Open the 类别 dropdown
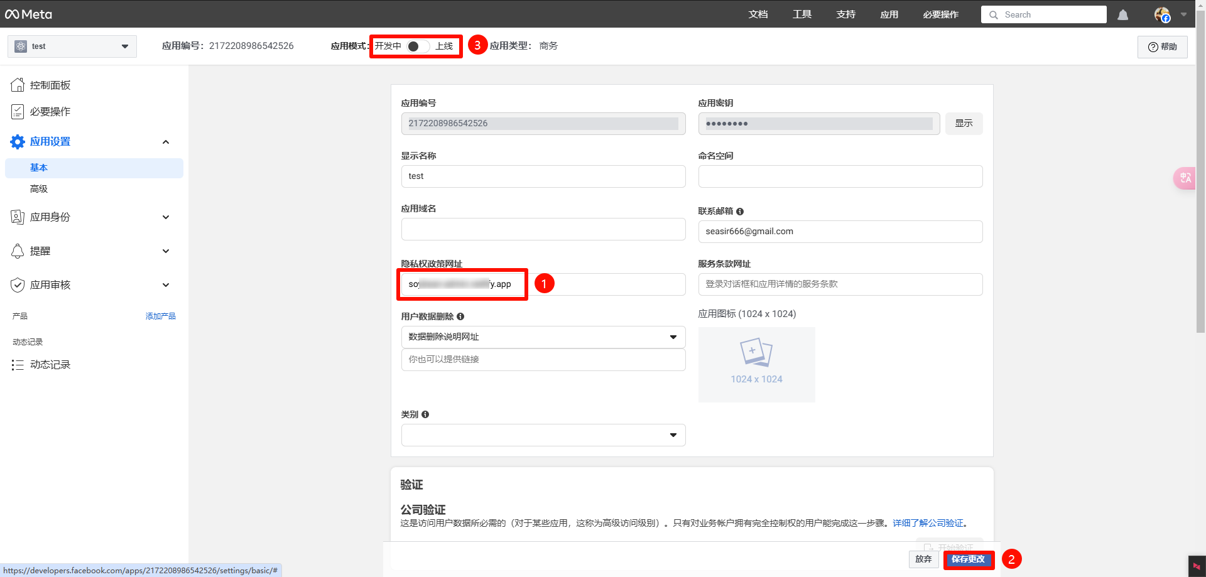Screen dimensions: 1206x577 click(x=543, y=435)
